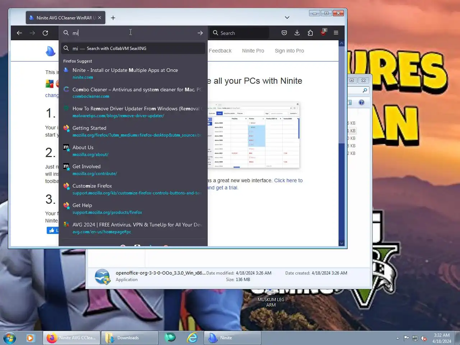This screenshot has height=345, width=460.
Task: Open the Save to Pocket icon
Action: [x=284, y=33]
